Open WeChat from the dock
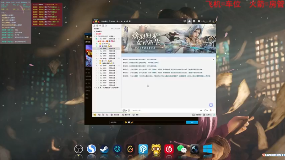Image resolution: width=285 pixels, height=160 pixels. (x=182, y=149)
